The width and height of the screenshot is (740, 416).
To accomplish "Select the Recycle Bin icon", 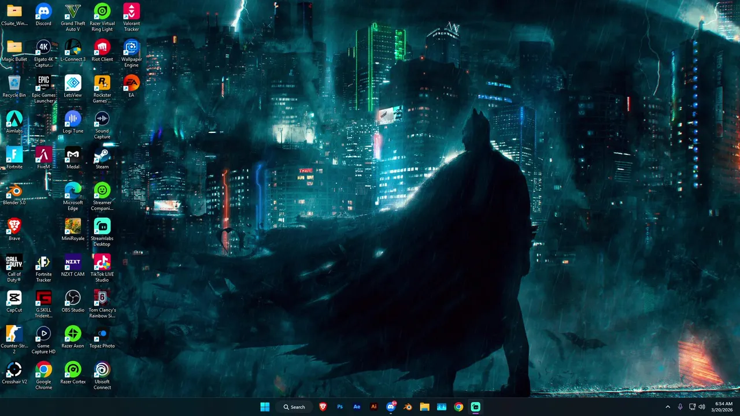I will (x=14, y=87).
